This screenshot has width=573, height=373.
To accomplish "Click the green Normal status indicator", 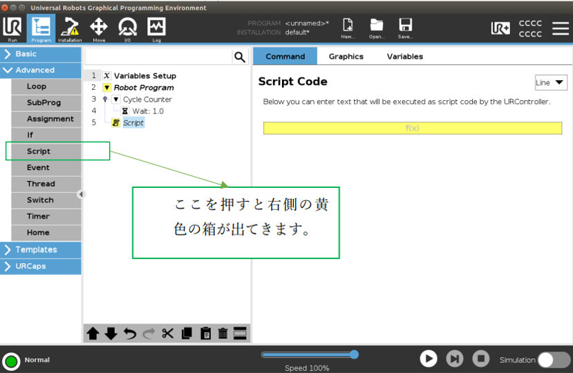I will [x=11, y=361].
